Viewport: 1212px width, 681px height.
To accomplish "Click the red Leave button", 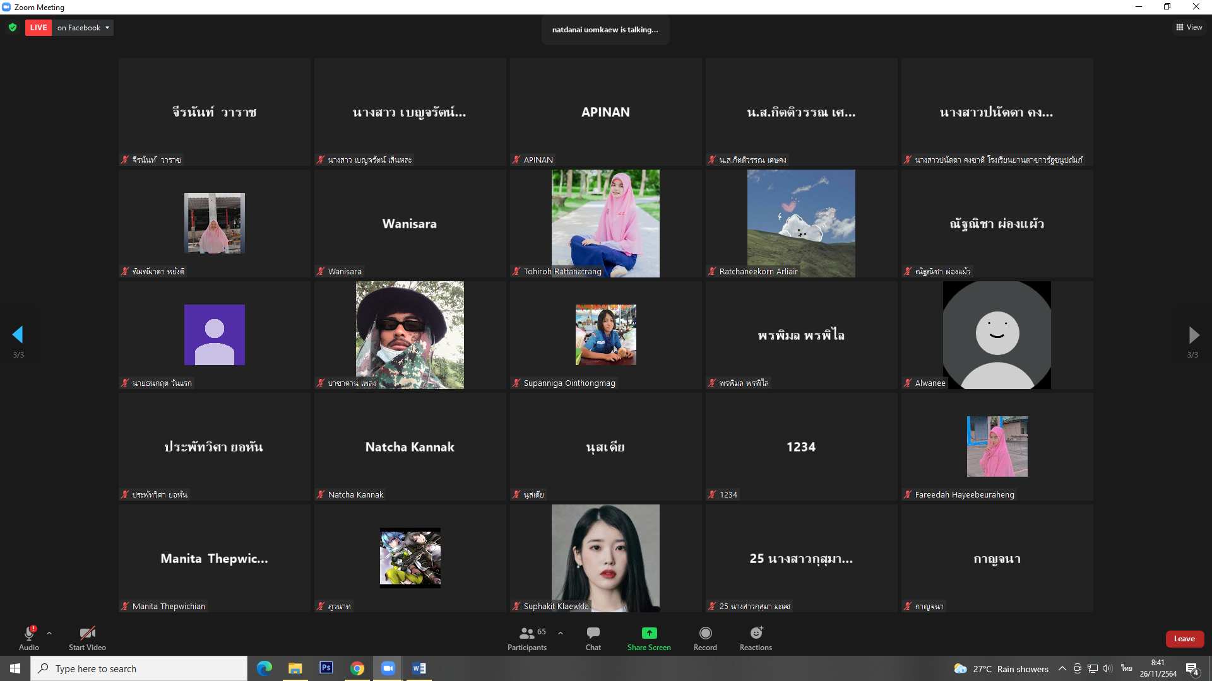I will click(x=1184, y=639).
